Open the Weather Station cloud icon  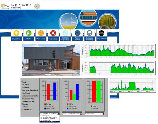77,33
